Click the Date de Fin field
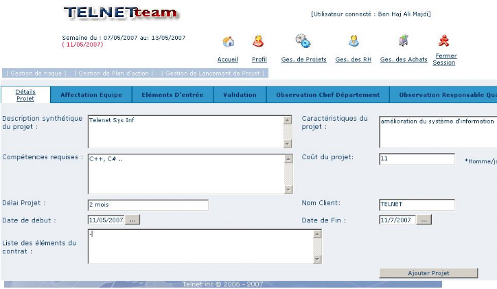The height and width of the screenshot is (289, 497). coord(397,220)
